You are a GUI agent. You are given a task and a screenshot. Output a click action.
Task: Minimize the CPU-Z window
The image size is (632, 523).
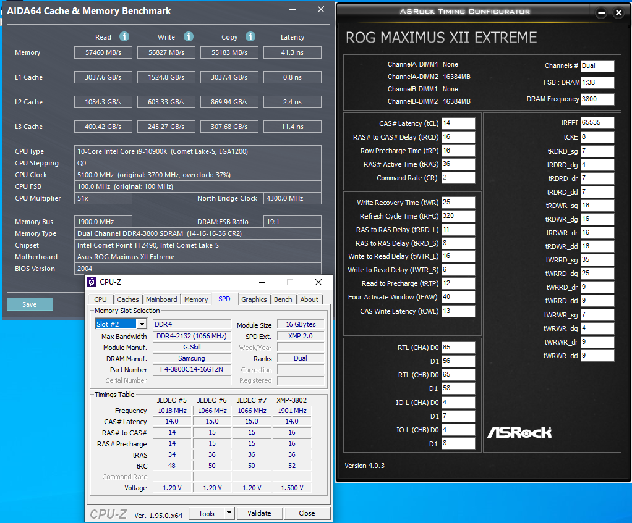tap(262, 282)
